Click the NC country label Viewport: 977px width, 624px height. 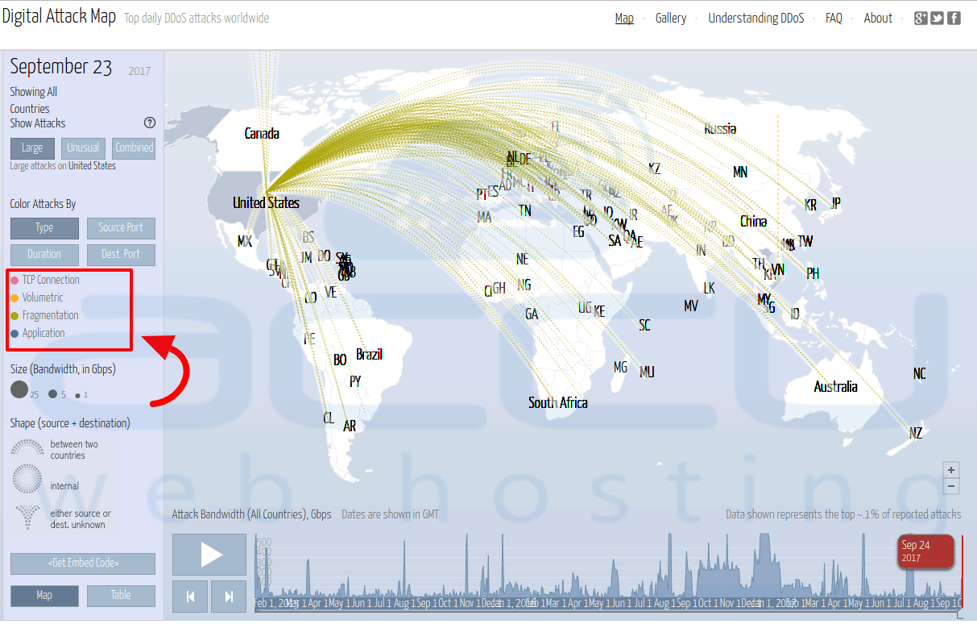(x=920, y=374)
